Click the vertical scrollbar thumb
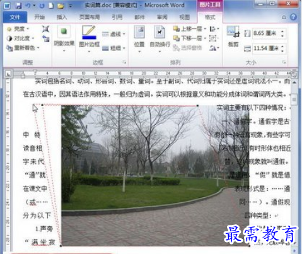Viewport: 302px width, 254px height. coord(294,100)
